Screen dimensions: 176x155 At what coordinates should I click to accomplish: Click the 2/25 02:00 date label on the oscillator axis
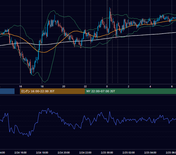click(129, 152)
